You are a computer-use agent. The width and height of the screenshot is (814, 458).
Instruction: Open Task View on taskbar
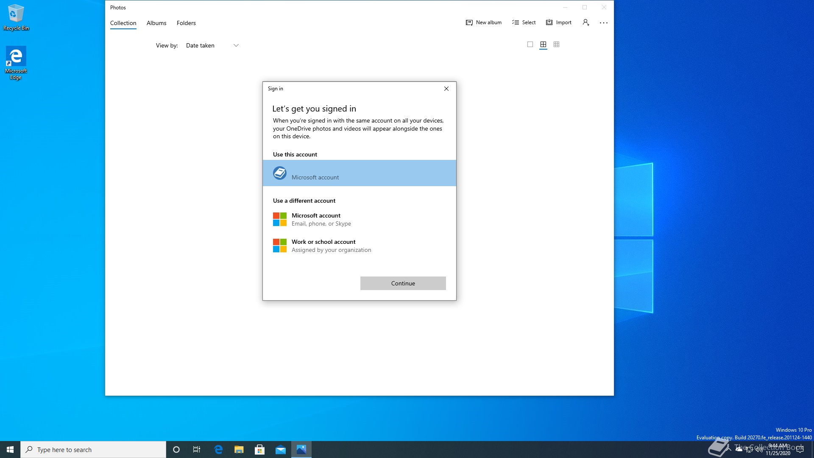[x=197, y=450]
